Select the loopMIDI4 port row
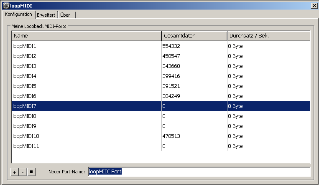The width and height of the screenshot is (319, 185). 161,76
